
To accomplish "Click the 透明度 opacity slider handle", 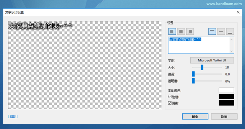I will pos(193,81).
